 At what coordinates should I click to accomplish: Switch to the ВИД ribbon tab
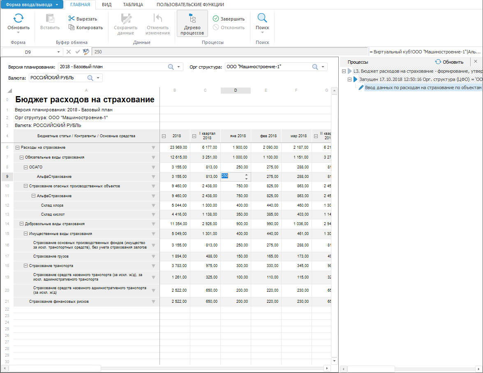click(x=106, y=5)
